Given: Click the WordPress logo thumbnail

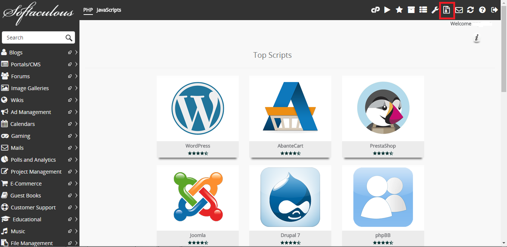Looking at the screenshot, I should [x=198, y=108].
